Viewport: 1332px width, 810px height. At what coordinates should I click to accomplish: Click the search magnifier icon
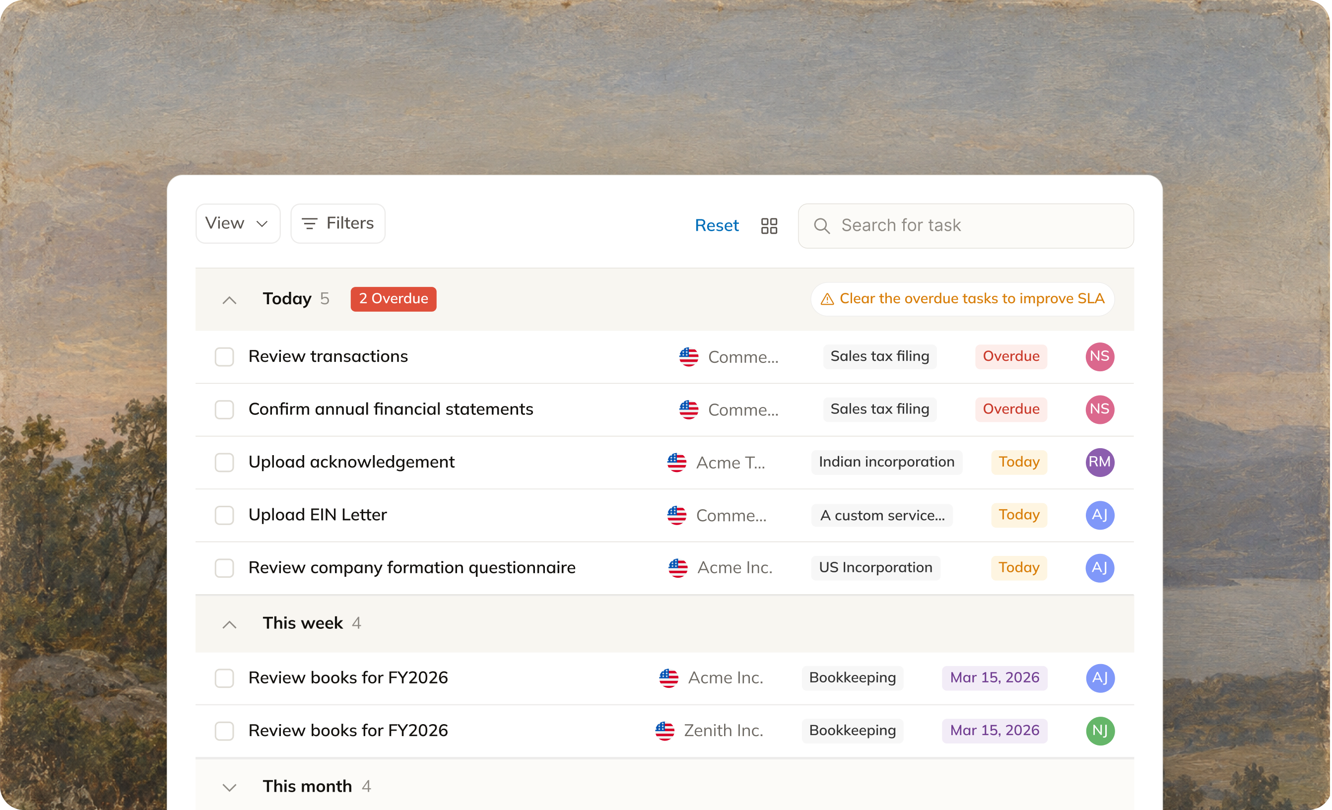tap(821, 226)
